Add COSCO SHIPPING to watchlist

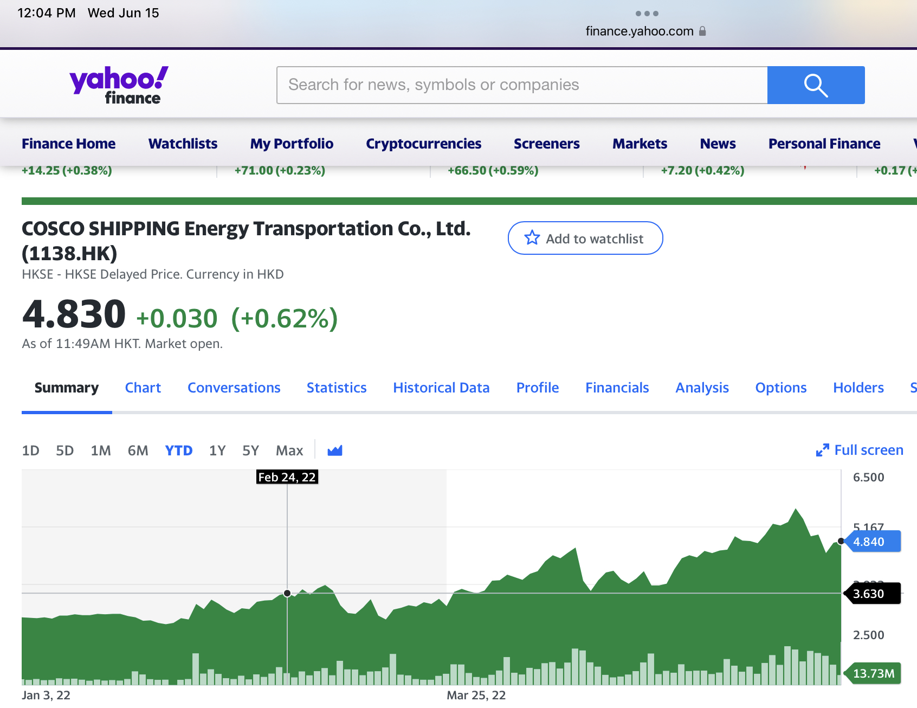(585, 238)
